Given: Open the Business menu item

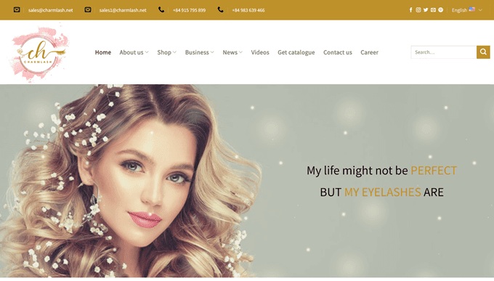Looking at the screenshot, I should click(x=197, y=52).
